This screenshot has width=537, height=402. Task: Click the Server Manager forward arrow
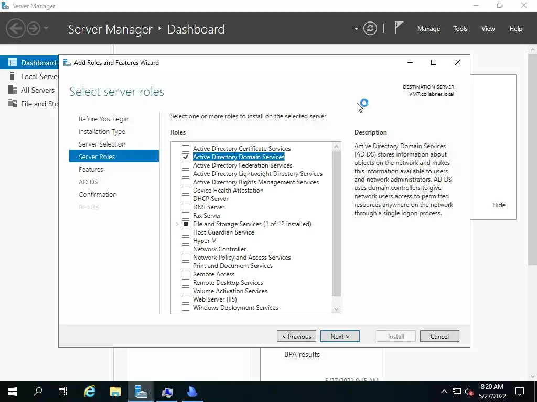pyautogui.click(x=34, y=28)
